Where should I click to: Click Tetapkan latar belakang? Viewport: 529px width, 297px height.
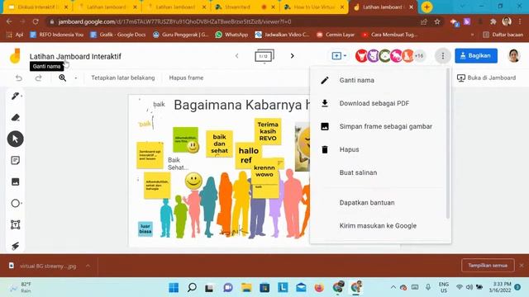pyautogui.click(x=123, y=78)
